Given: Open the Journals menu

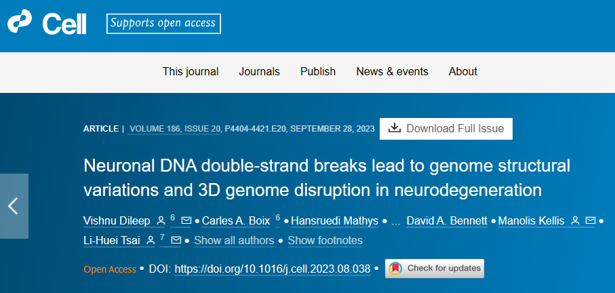Looking at the screenshot, I should pyautogui.click(x=259, y=72).
